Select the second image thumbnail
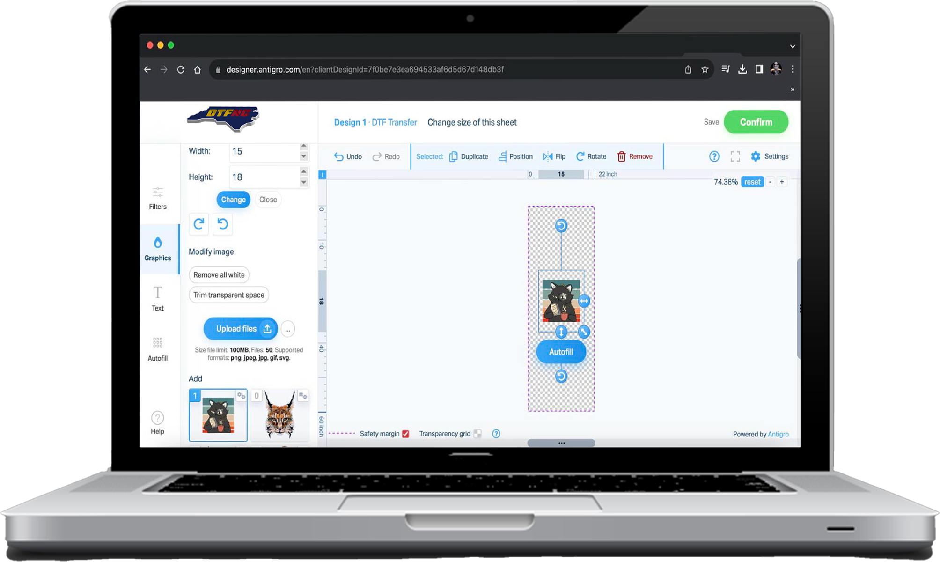The height and width of the screenshot is (562, 940). pyautogui.click(x=279, y=415)
